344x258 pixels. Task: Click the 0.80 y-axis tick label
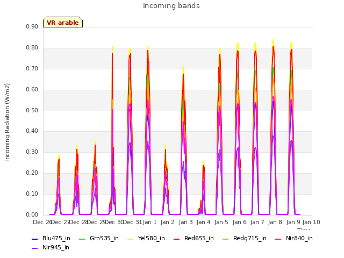coord(32,48)
